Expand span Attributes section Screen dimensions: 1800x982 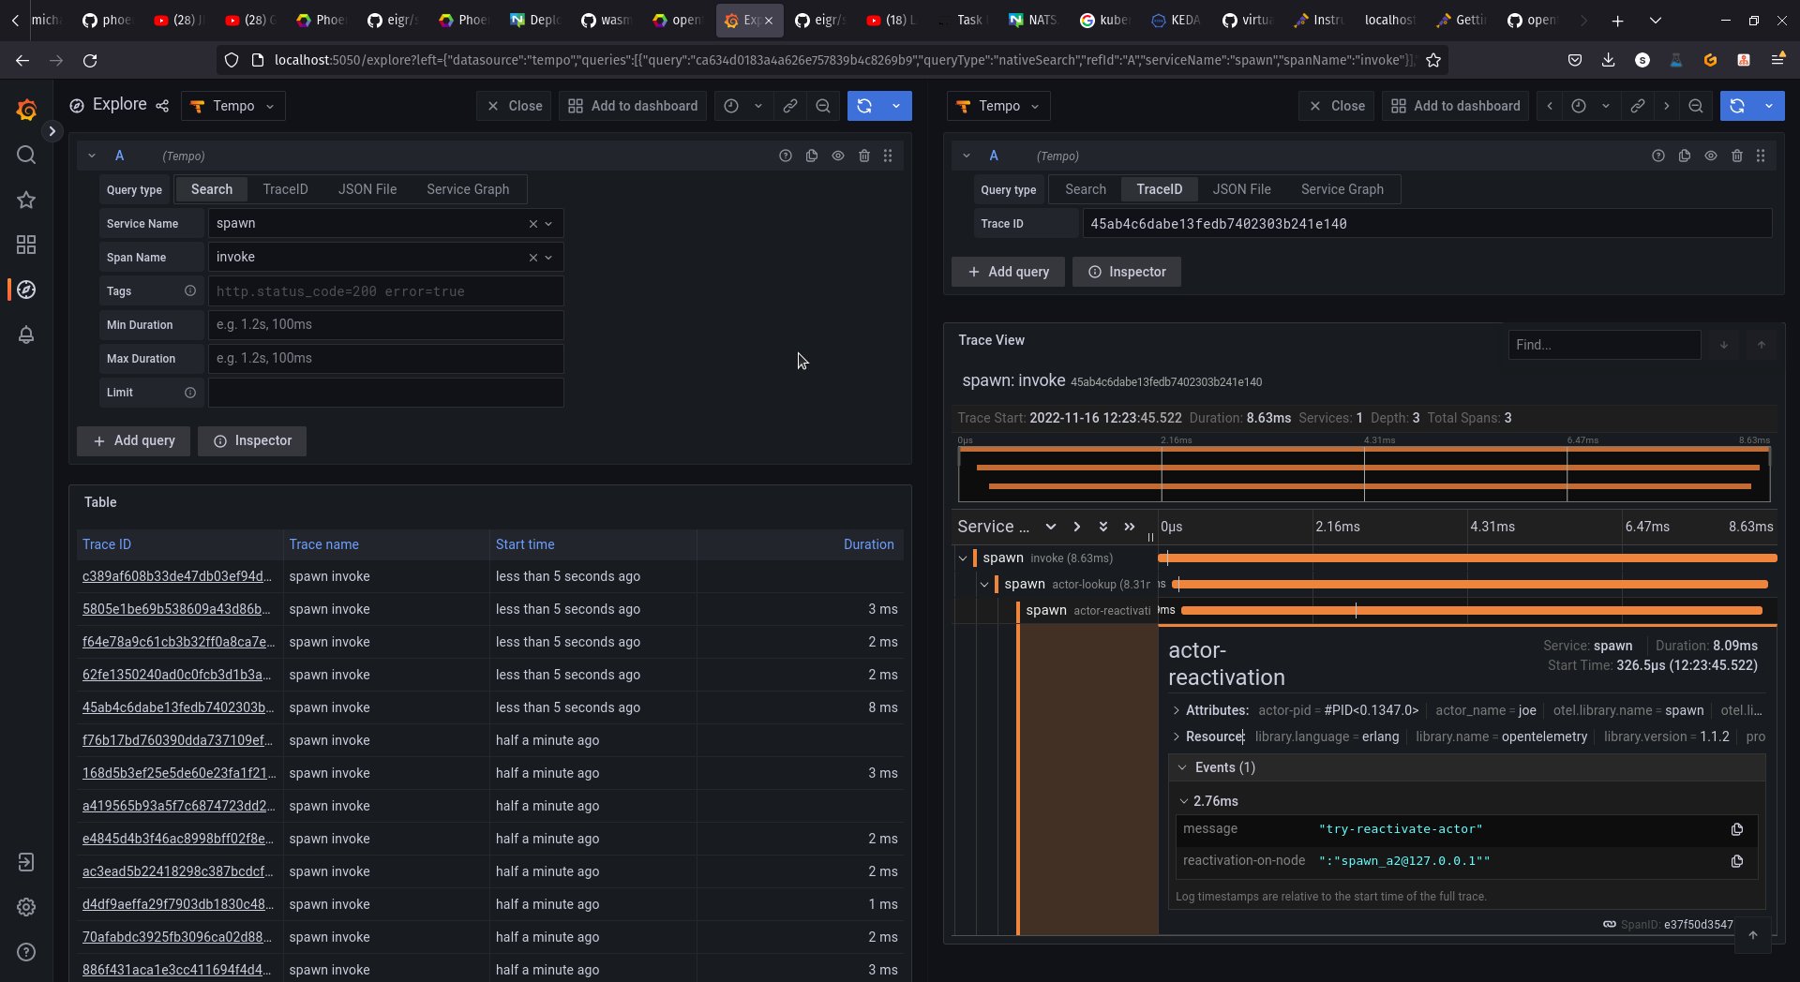1177,710
